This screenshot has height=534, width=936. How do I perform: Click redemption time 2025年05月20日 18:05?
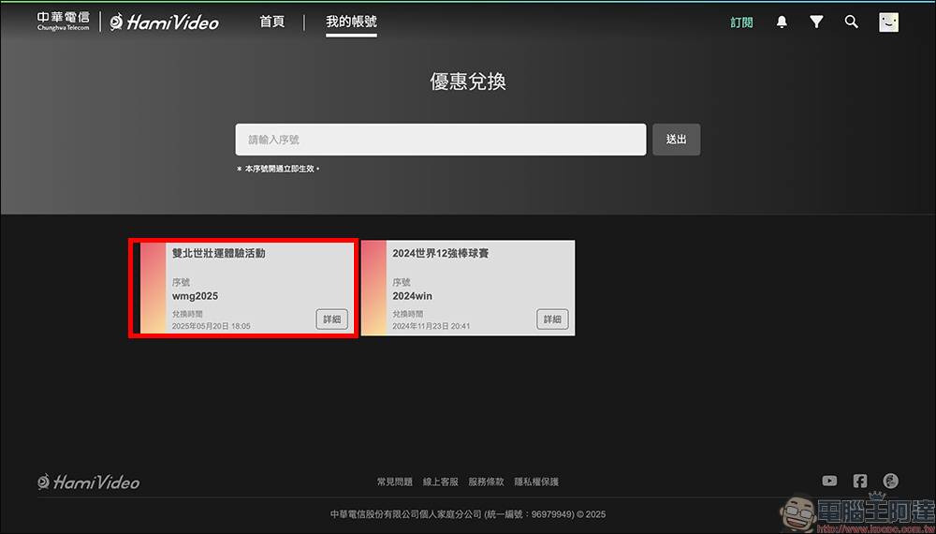(212, 326)
